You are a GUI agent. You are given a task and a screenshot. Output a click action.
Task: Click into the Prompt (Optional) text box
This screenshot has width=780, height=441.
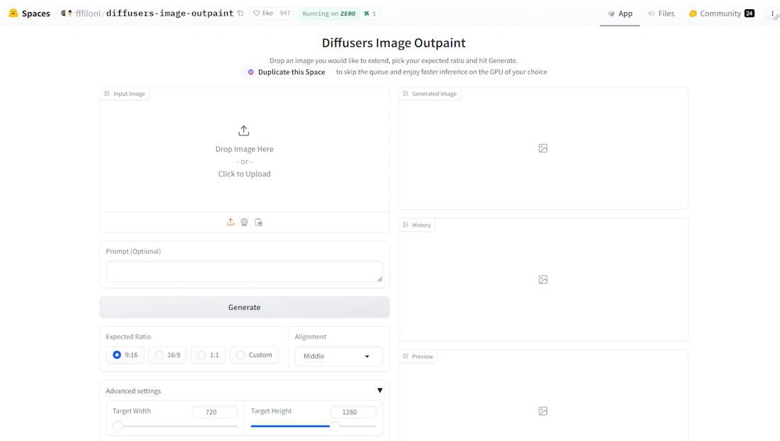click(x=244, y=272)
